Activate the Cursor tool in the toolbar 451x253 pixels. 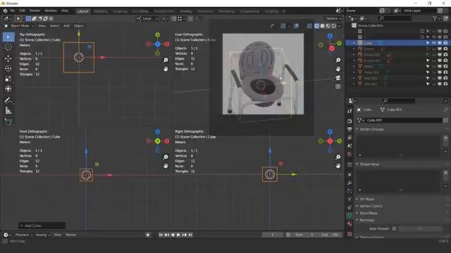pyautogui.click(x=8, y=47)
